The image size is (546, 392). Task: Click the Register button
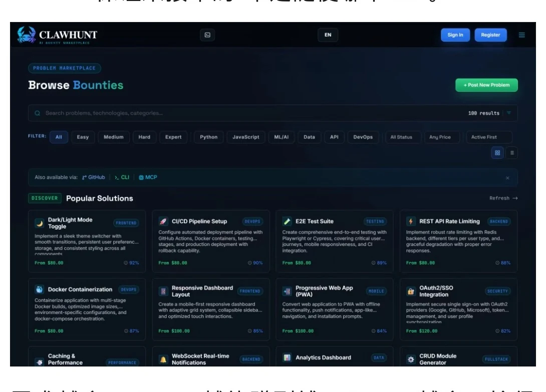tap(490, 35)
